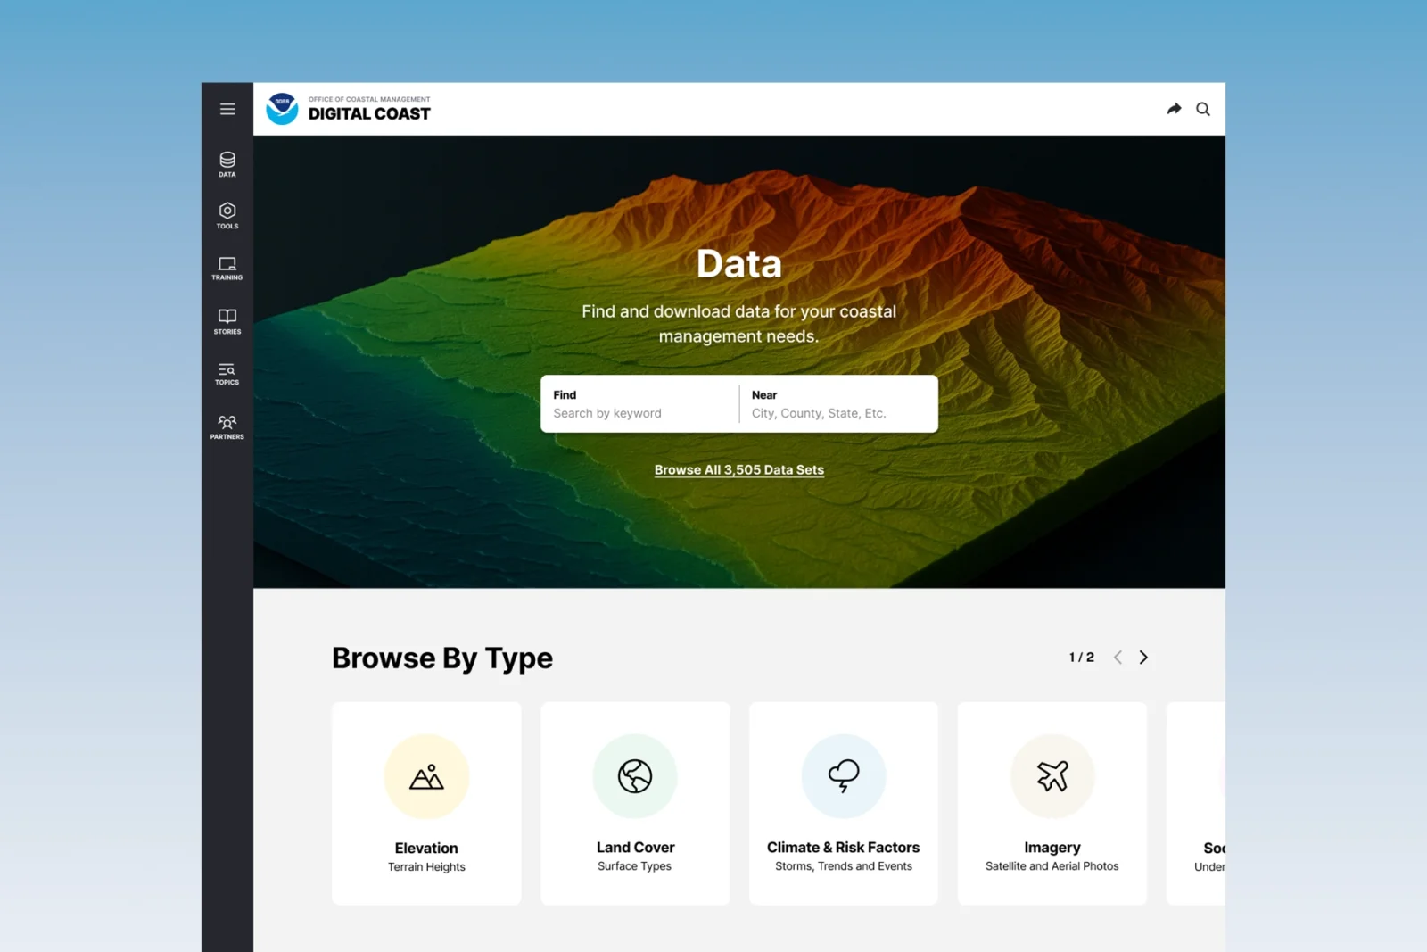Open the Elevation data type card
The image size is (1427, 952).
426,803
